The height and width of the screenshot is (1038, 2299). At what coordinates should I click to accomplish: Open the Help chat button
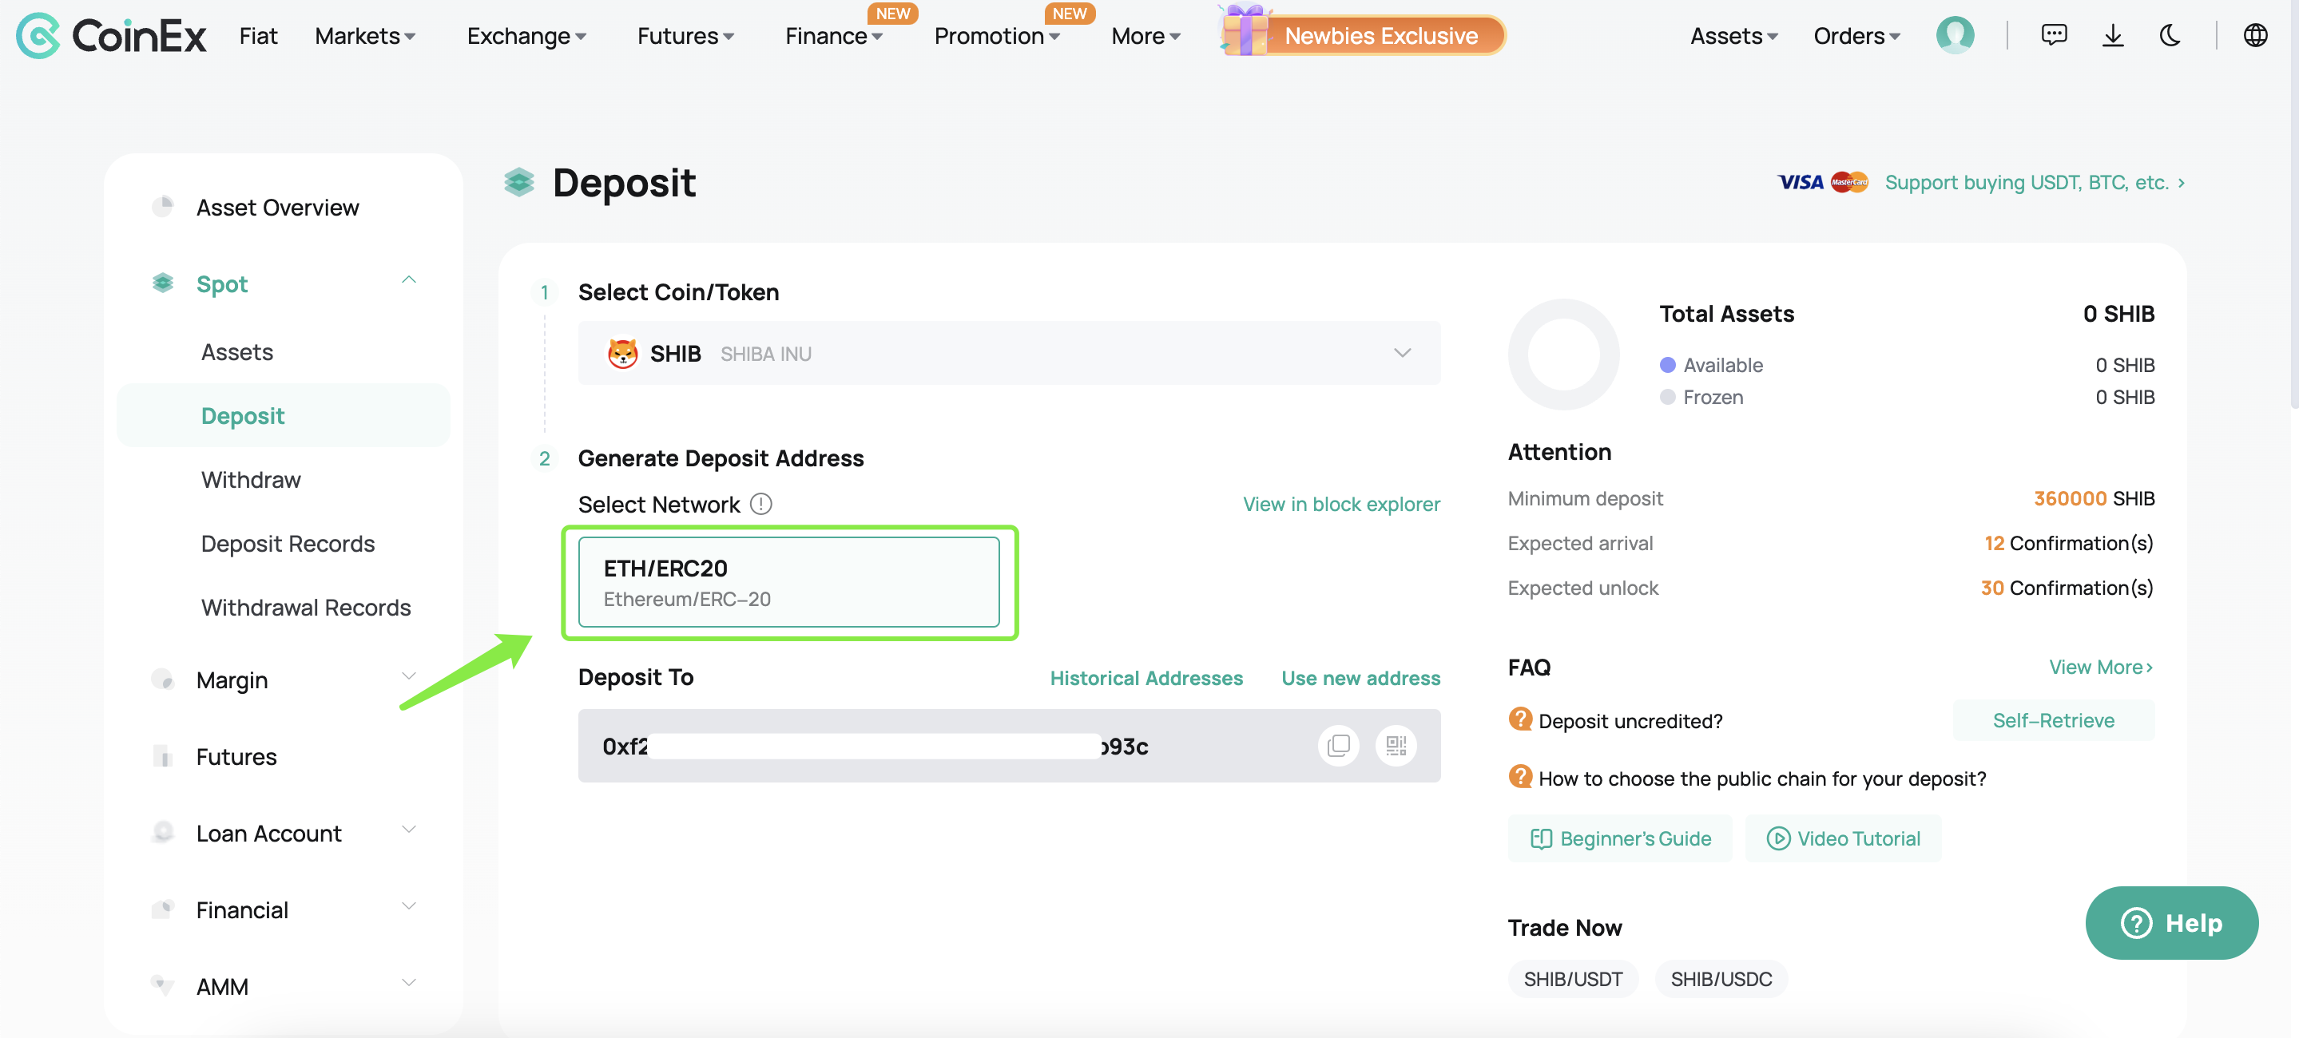(x=2171, y=923)
